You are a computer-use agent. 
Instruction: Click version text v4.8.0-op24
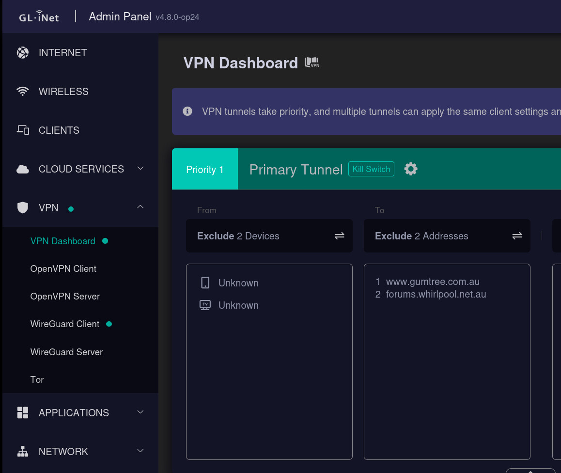[x=177, y=17]
